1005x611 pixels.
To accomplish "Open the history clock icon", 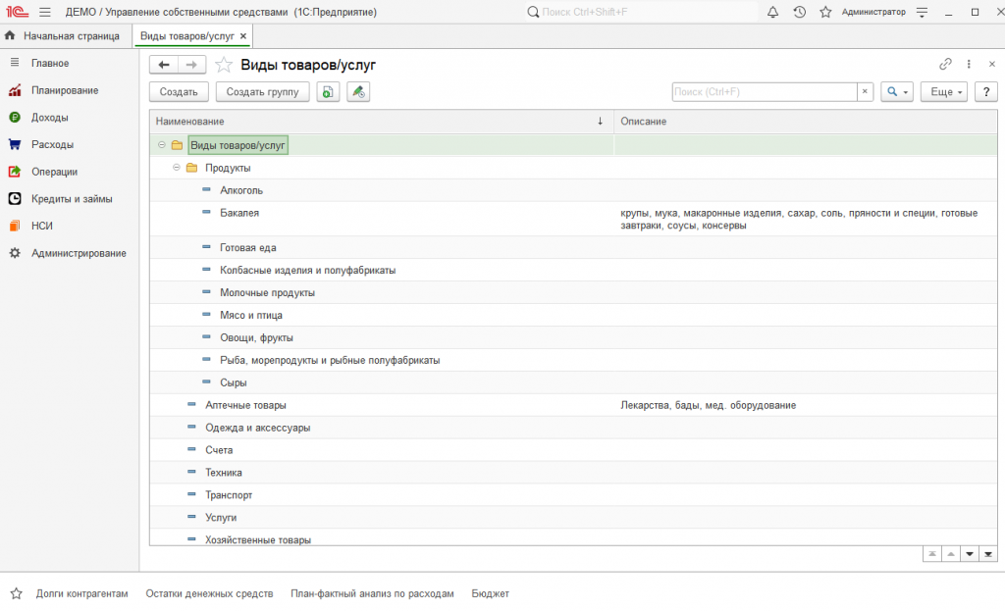I will tap(799, 12).
